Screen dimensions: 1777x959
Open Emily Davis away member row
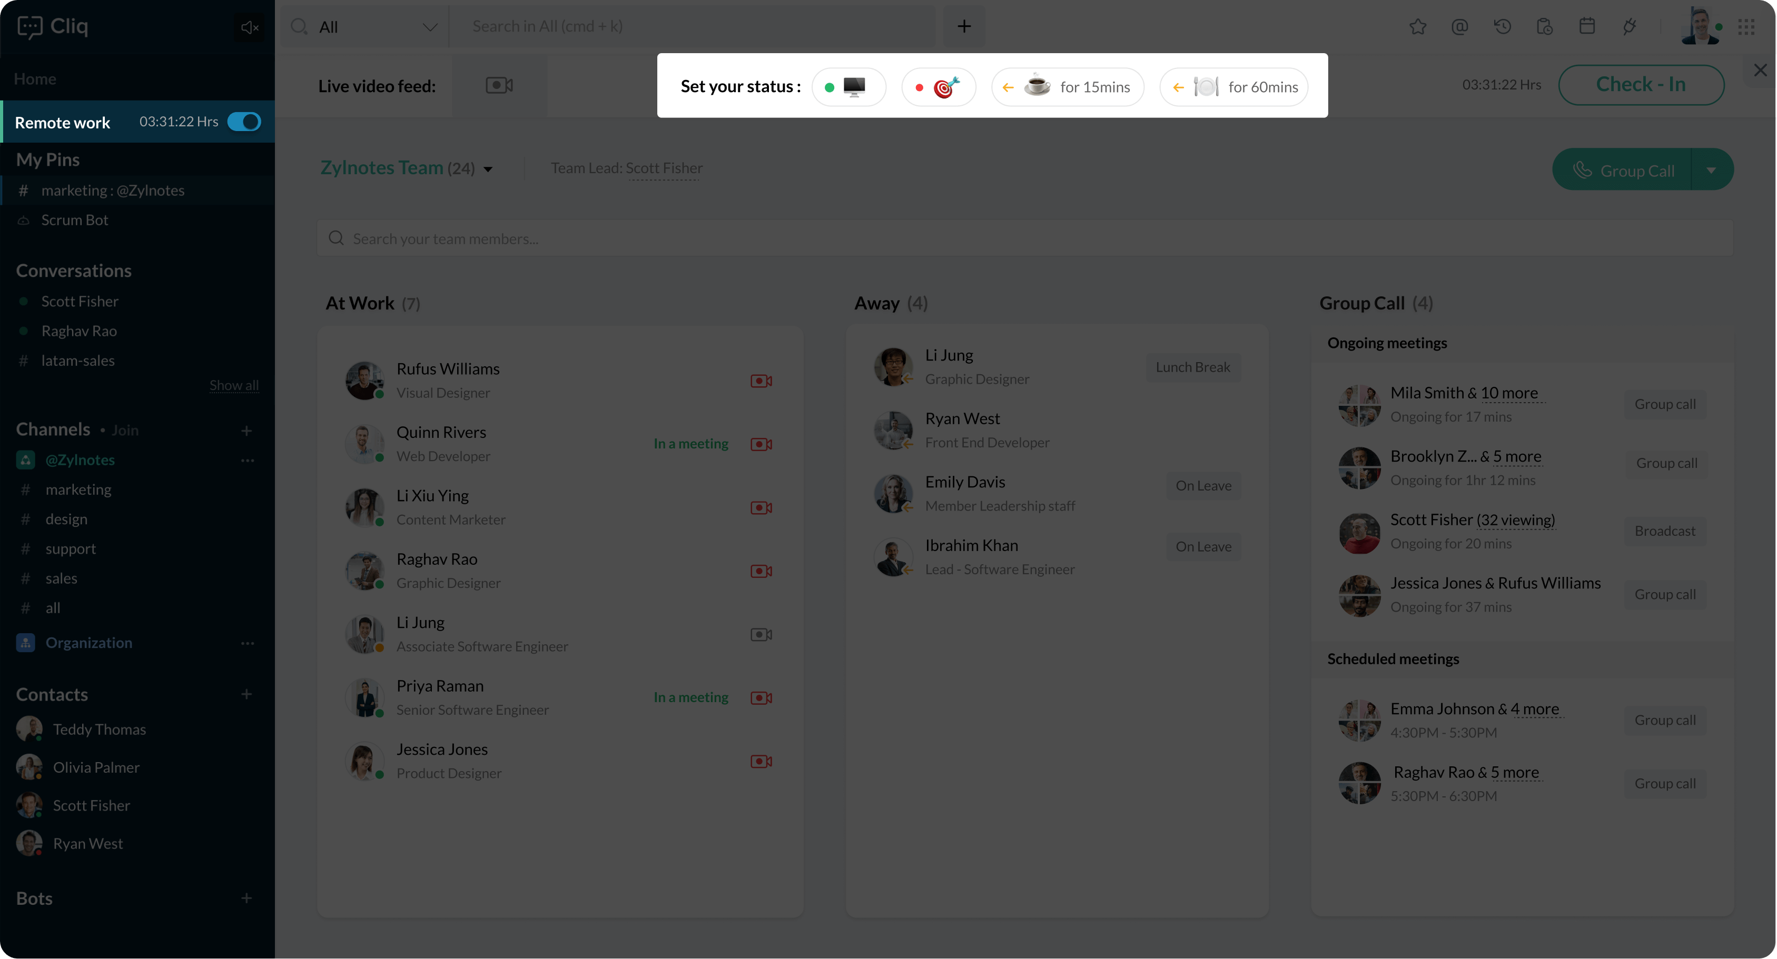tap(1057, 494)
